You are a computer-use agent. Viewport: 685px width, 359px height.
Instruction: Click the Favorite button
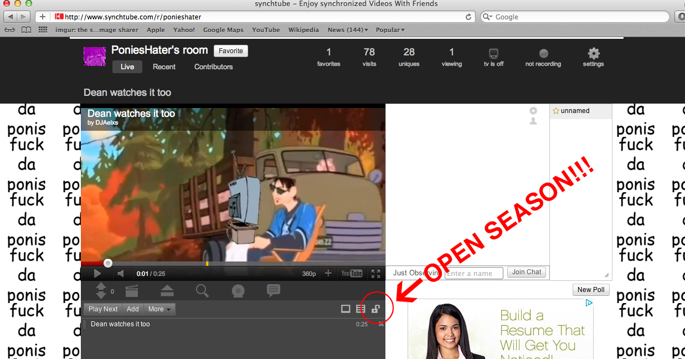pyautogui.click(x=231, y=51)
